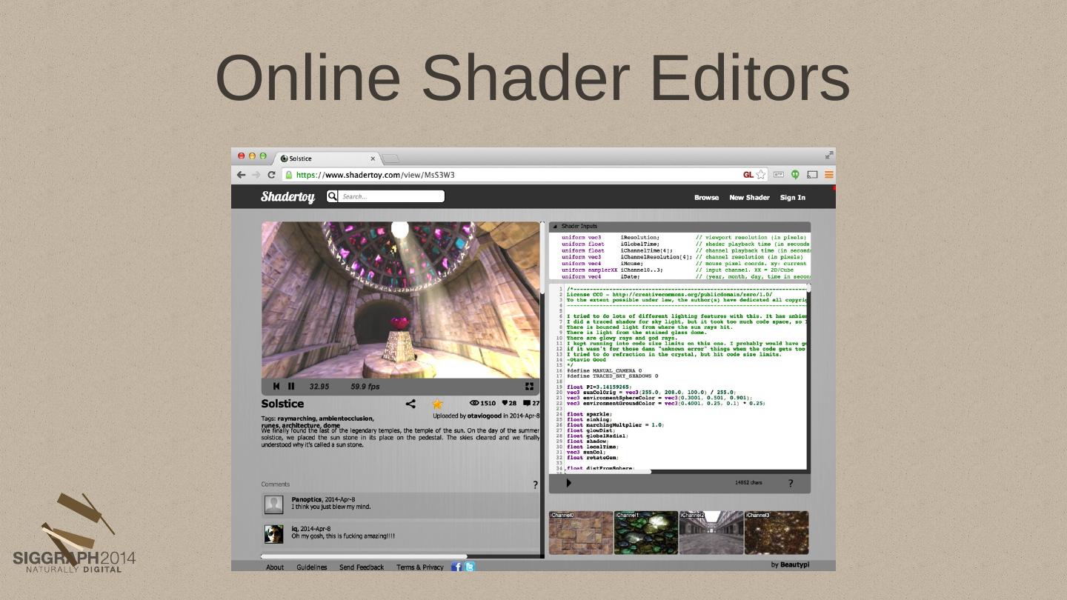1067x600 pixels.
Task: Select the iChannel2 courtyard cubemap
Action: tap(711, 533)
